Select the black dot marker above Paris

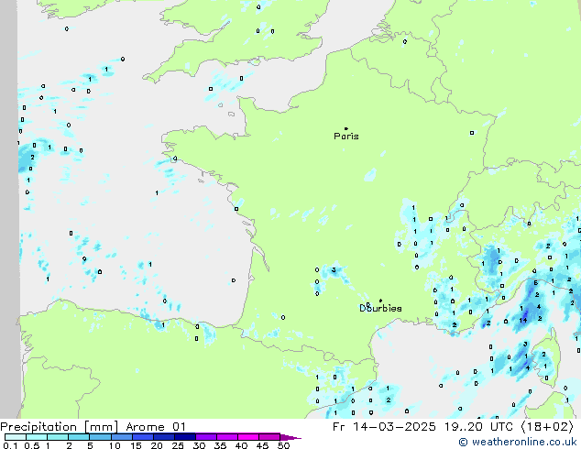346,128
